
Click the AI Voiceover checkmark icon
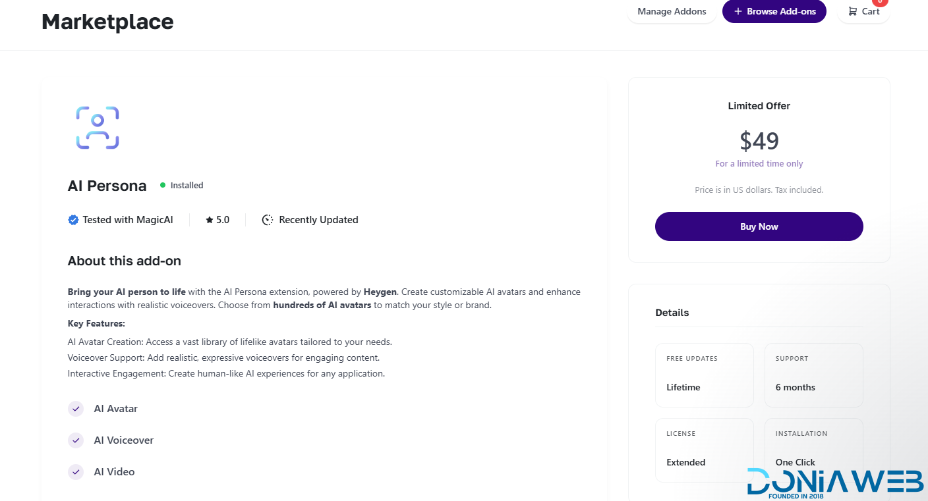click(x=76, y=440)
